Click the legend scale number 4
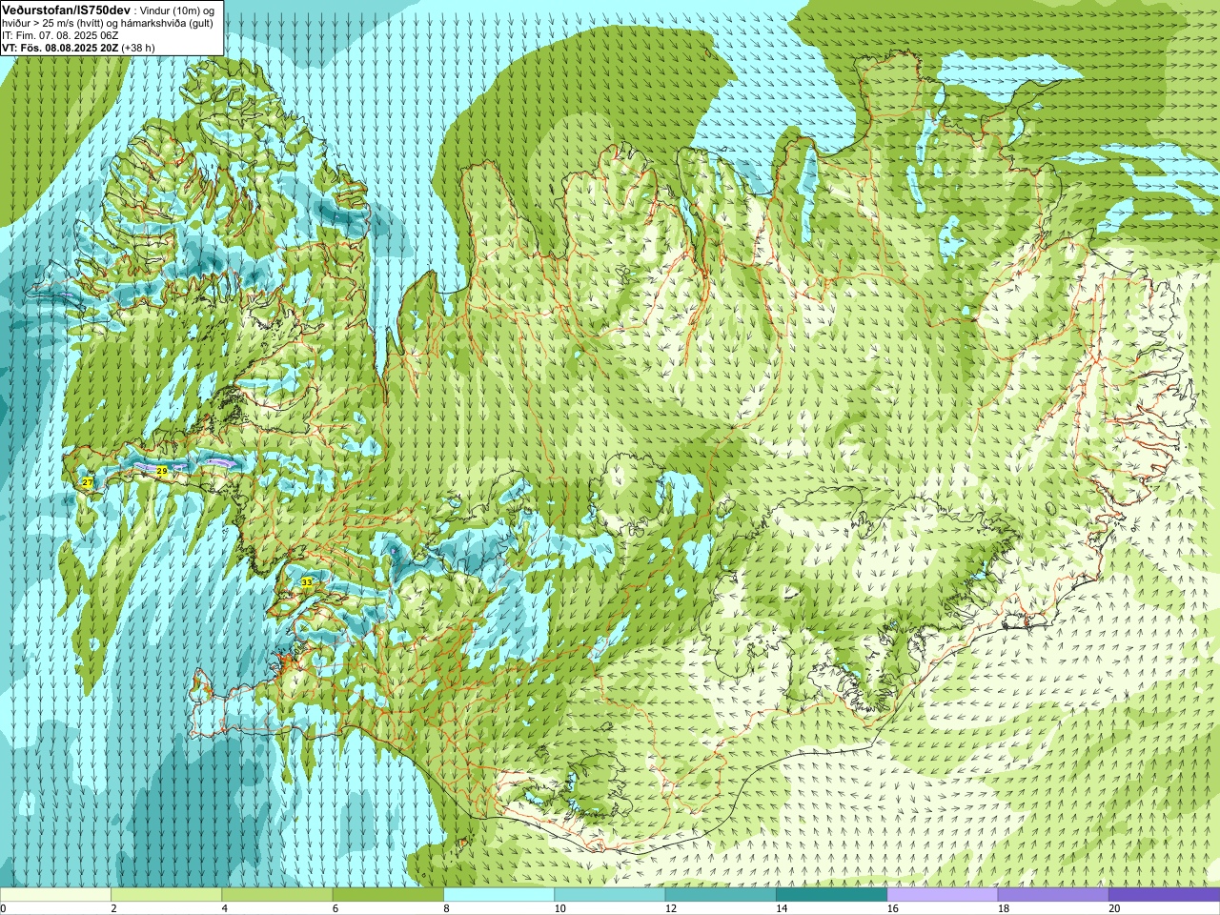The width and height of the screenshot is (1220, 915). (x=224, y=908)
